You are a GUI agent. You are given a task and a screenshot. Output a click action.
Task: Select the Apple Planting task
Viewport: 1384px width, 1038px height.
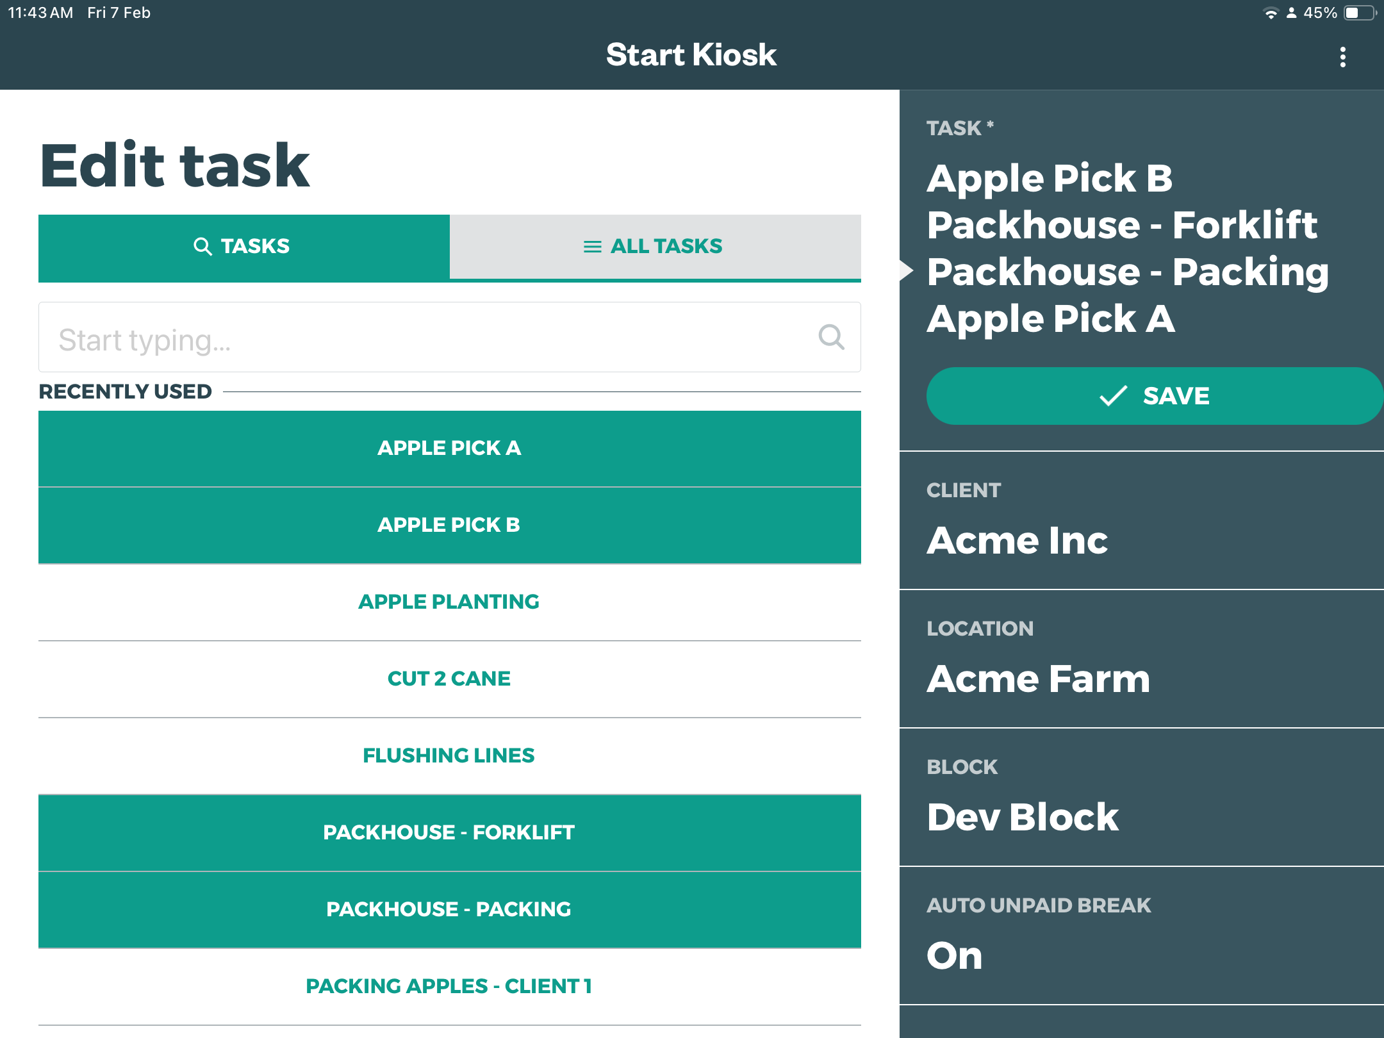tap(449, 602)
